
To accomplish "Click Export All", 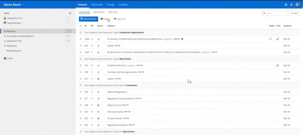I will pos(120,19).
